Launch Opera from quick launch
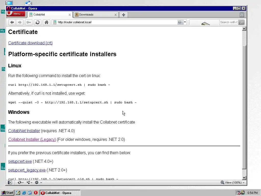Viewport: 261px width, 196px height. (36, 193)
